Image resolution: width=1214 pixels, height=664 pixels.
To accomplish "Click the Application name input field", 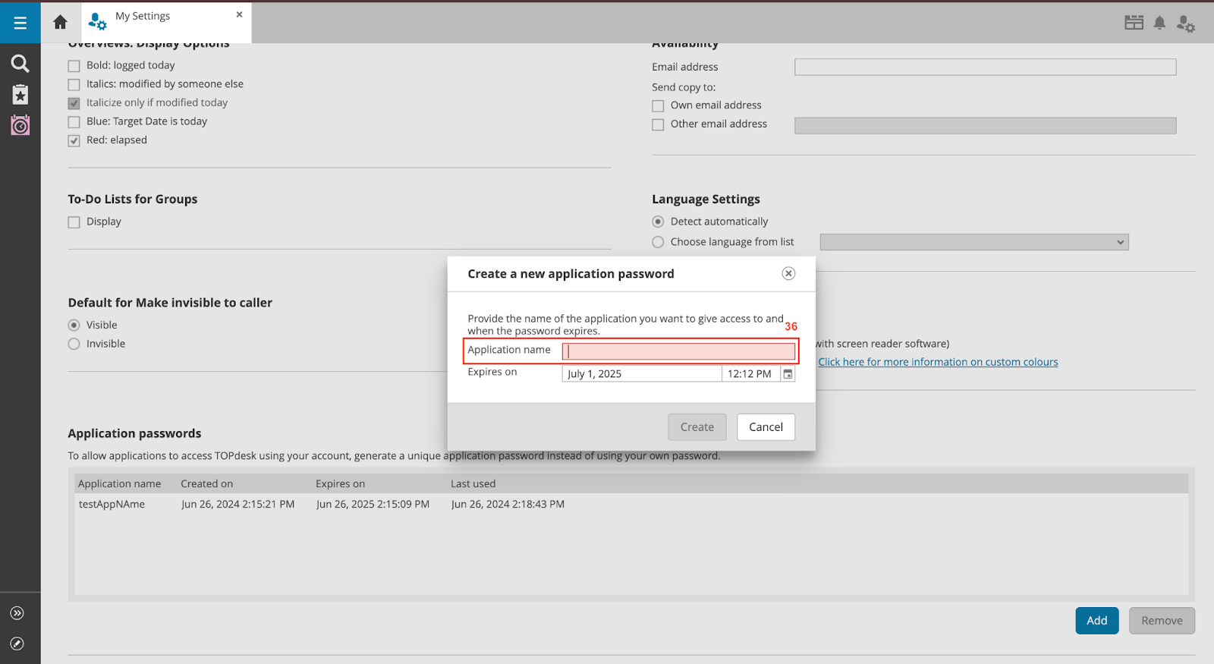I will pyautogui.click(x=678, y=351).
